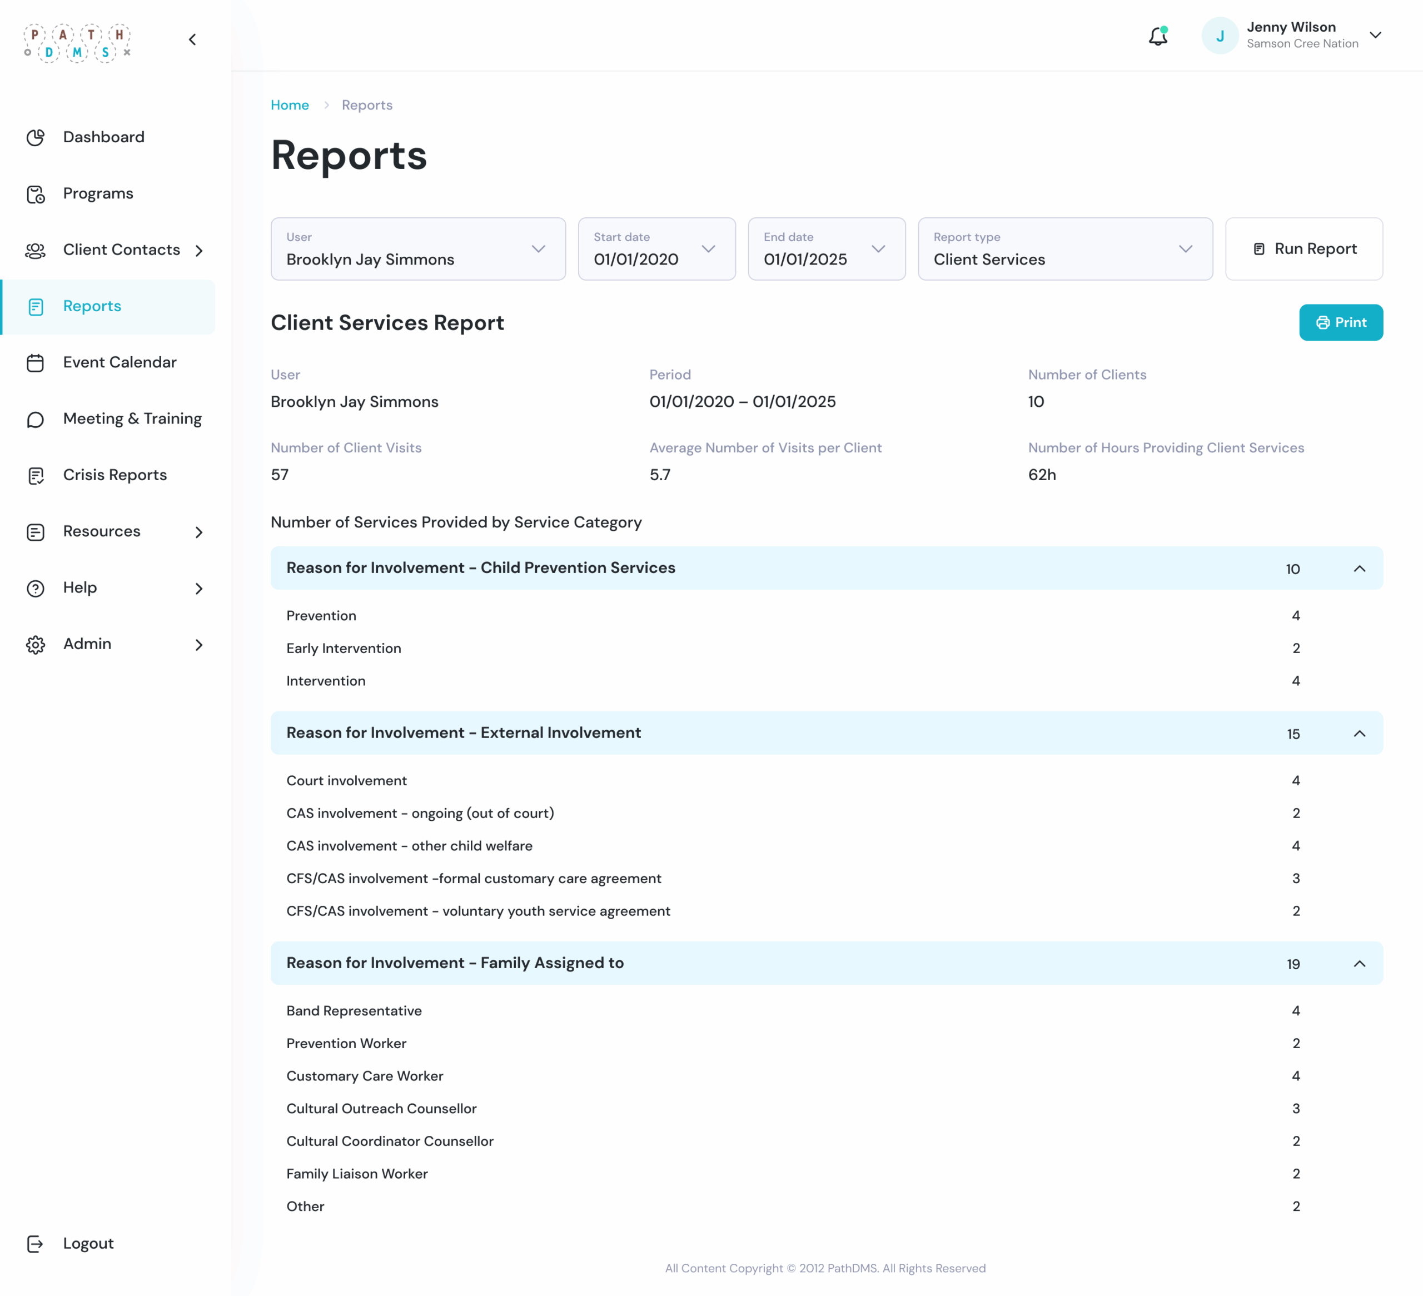Click the Programs sidebar icon

point(35,194)
